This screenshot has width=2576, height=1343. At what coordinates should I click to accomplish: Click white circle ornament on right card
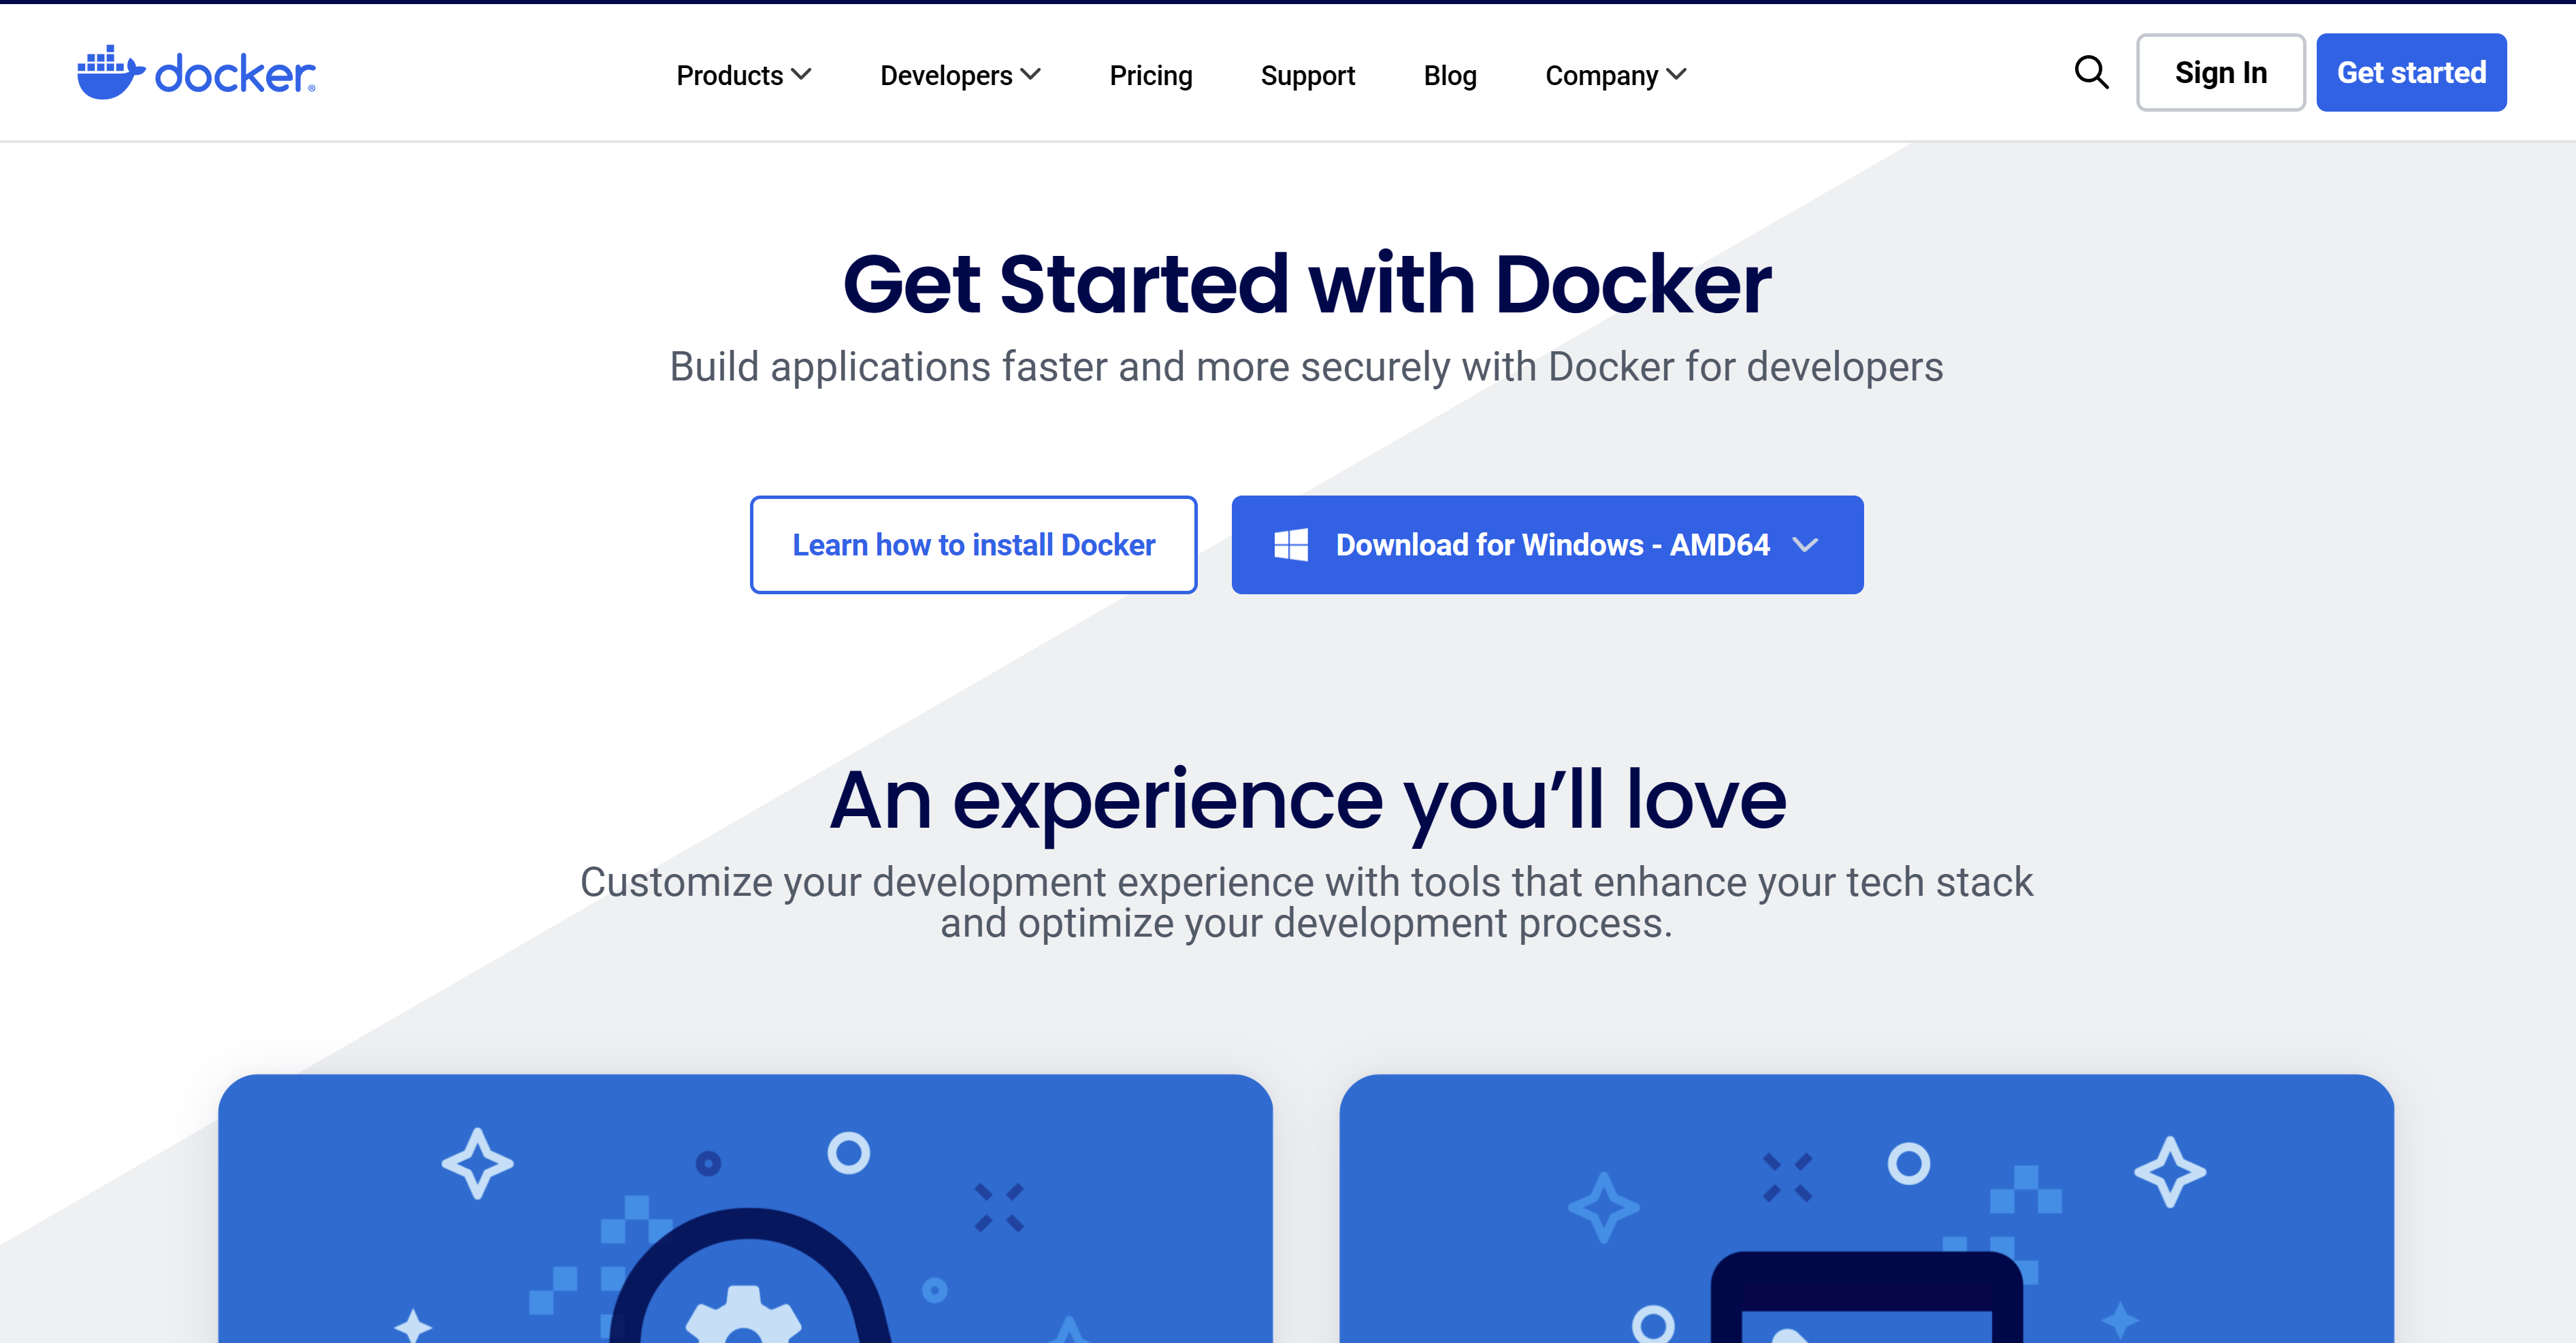pos(1908,1163)
